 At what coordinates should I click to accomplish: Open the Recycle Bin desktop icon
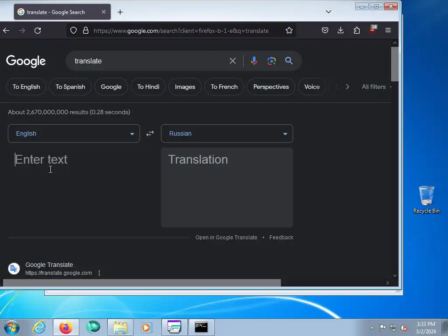click(x=426, y=199)
